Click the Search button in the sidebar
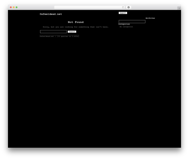 click(x=123, y=13)
